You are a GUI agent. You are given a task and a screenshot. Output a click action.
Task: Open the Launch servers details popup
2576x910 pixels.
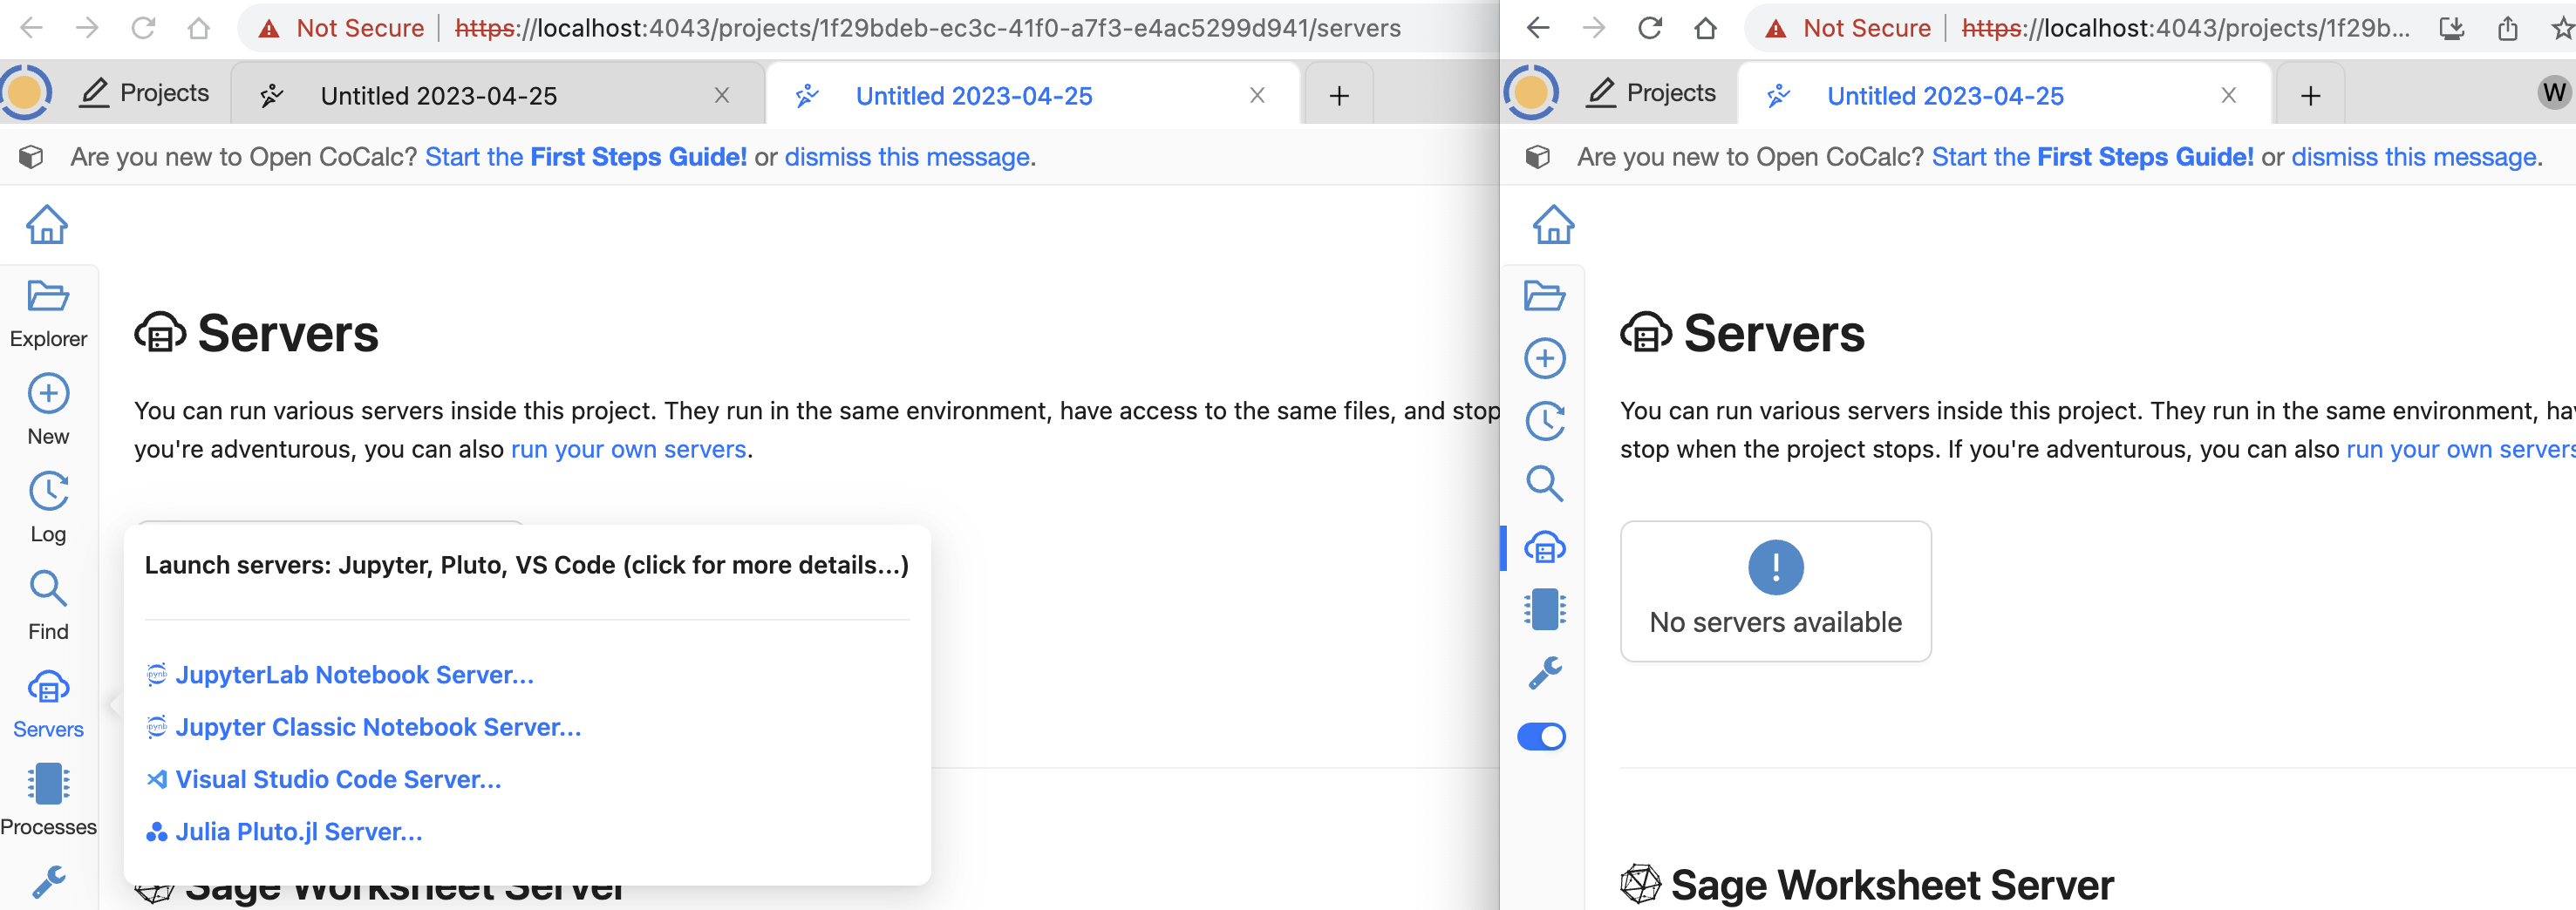pyautogui.click(x=527, y=565)
